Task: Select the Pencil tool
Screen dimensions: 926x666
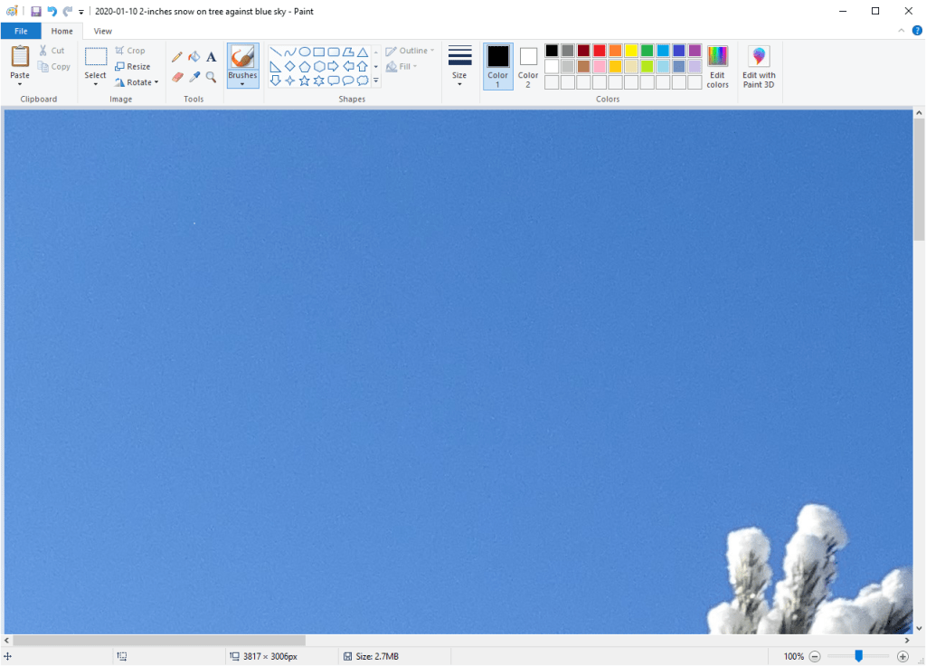Action: click(x=177, y=57)
